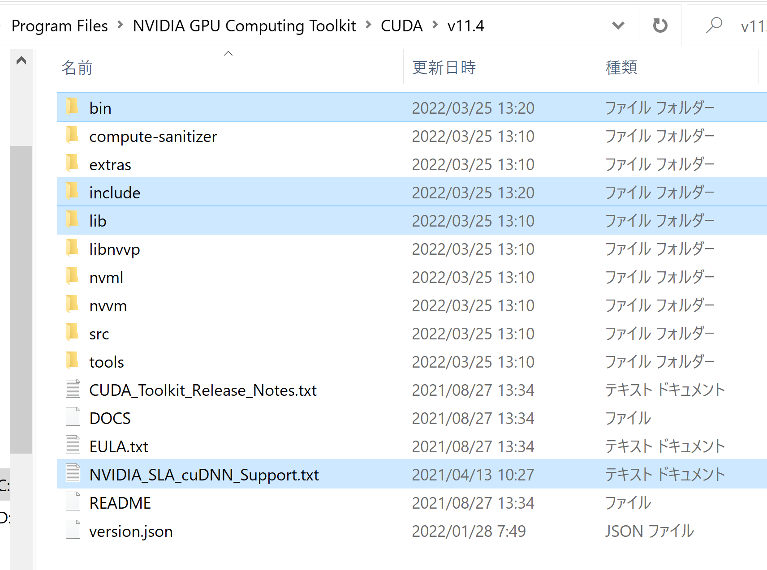Click EULA.txt row's テキスト ドキュメント type

pyautogui.click(x=665, y=447)
